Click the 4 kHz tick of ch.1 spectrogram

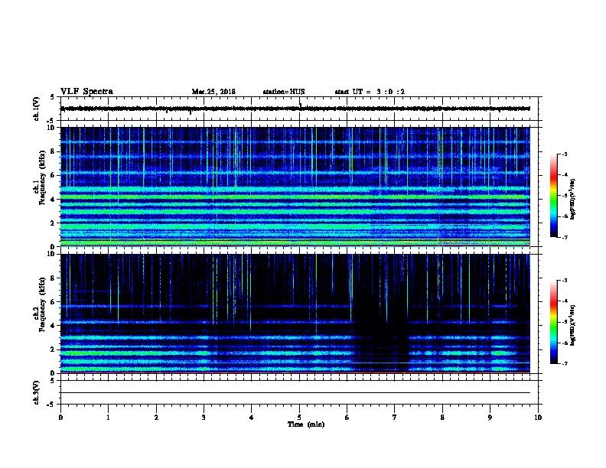pos(53,200)
